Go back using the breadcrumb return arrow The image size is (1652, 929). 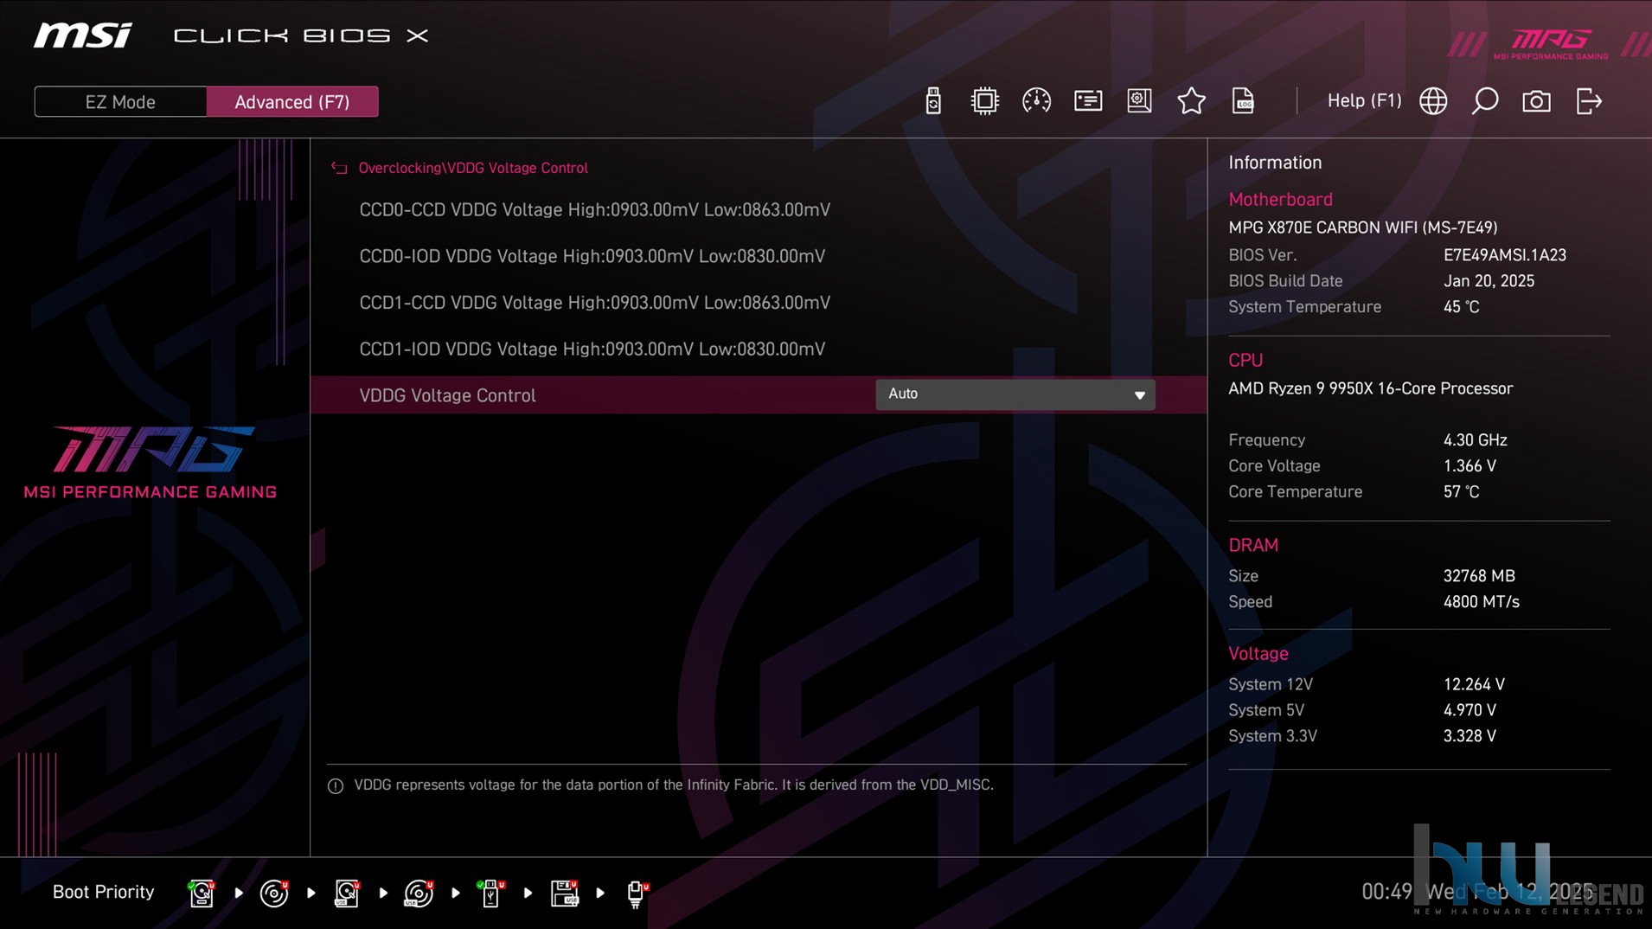pos(339,168)
